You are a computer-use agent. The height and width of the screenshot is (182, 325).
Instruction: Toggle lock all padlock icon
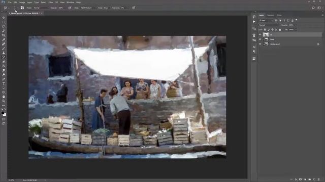[280, 30]
